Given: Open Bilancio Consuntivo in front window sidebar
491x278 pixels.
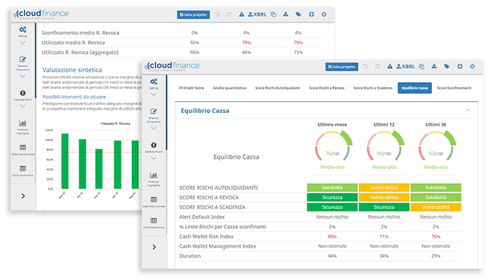Looking at the screenshot, I should point(154,116).
